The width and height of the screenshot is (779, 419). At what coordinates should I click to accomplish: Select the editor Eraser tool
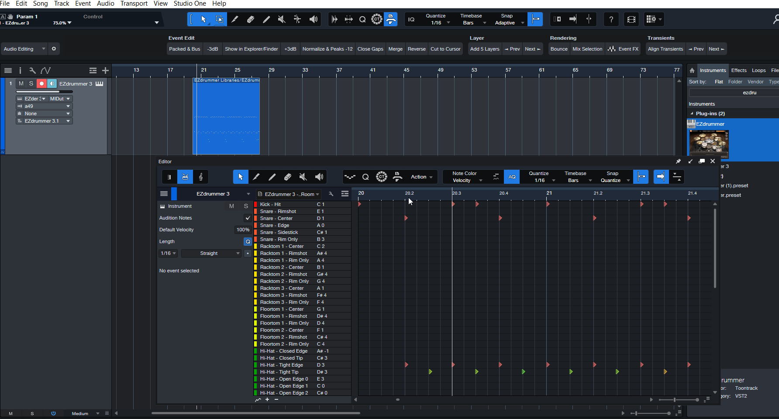click(288, 177)
